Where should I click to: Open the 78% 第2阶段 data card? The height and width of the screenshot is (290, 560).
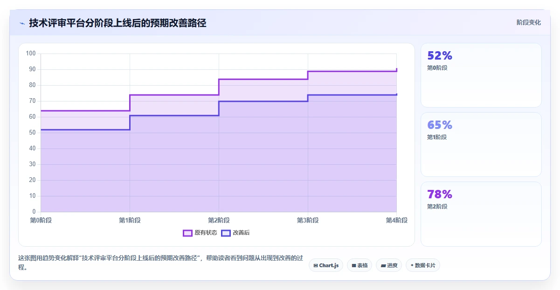[481, 214]
